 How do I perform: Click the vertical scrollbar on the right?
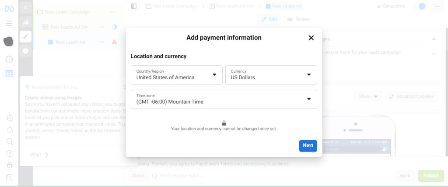pyautogui.click(x=447, y=92)
